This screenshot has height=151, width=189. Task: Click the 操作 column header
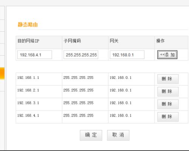coord(160,41)
